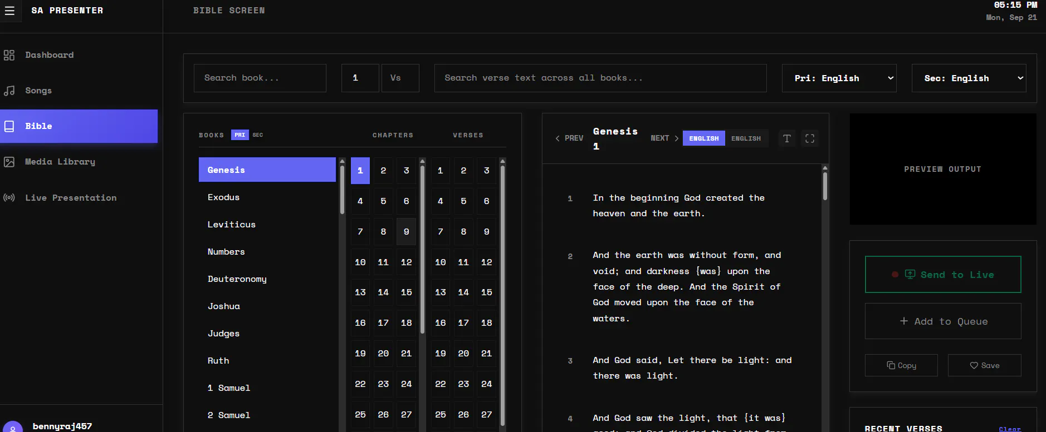Screen dimensions: 1046x432
Task: Go to NEXT chapter
Action: coord(664,138)
